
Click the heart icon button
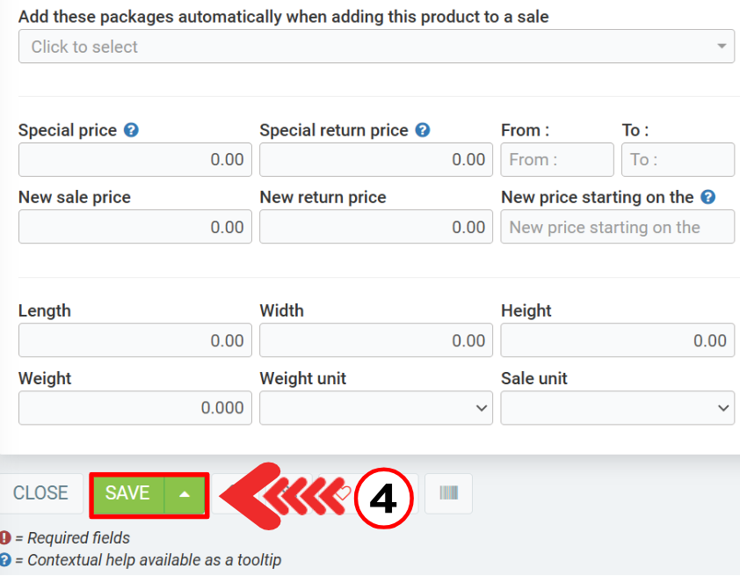click(x=343, y=493)
